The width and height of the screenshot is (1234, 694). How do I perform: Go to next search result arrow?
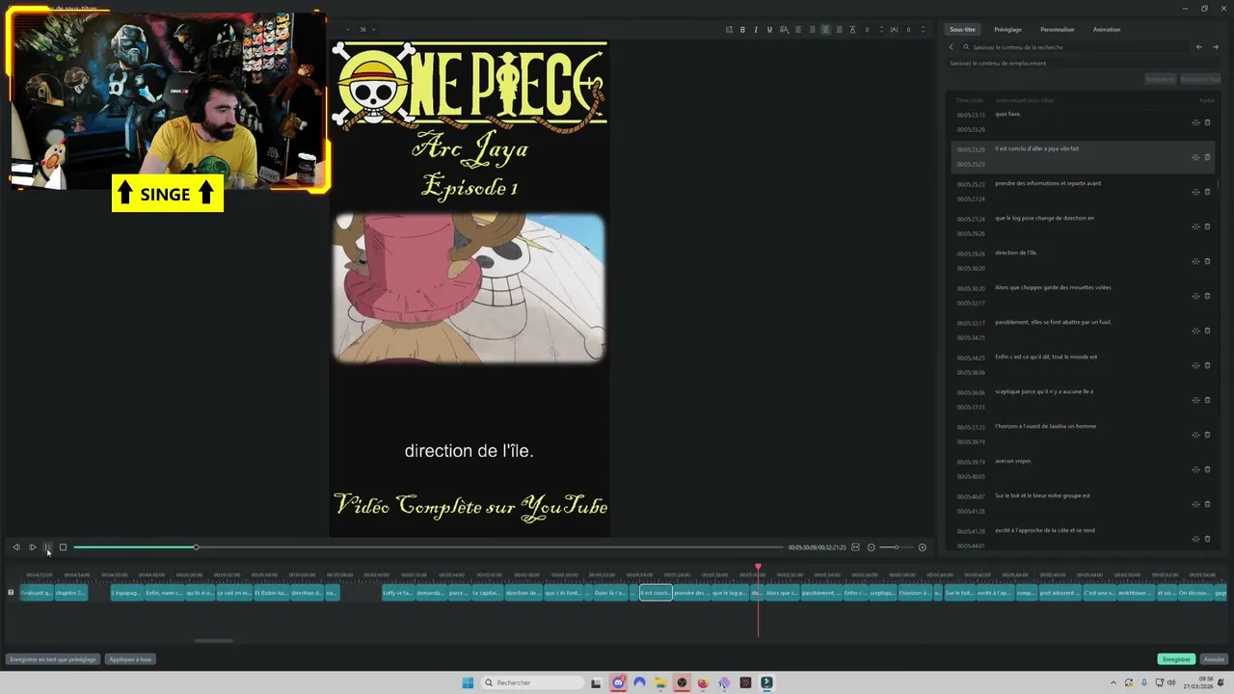1215,46
